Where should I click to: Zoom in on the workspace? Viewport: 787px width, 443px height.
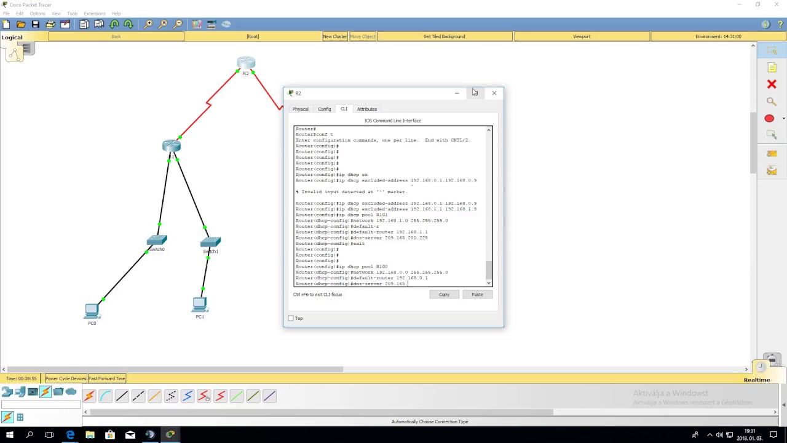click(x=148, y=24)
